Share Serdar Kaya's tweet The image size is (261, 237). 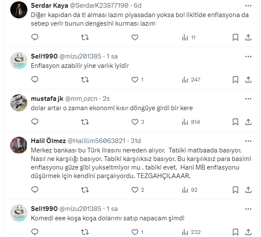[248, 38]
